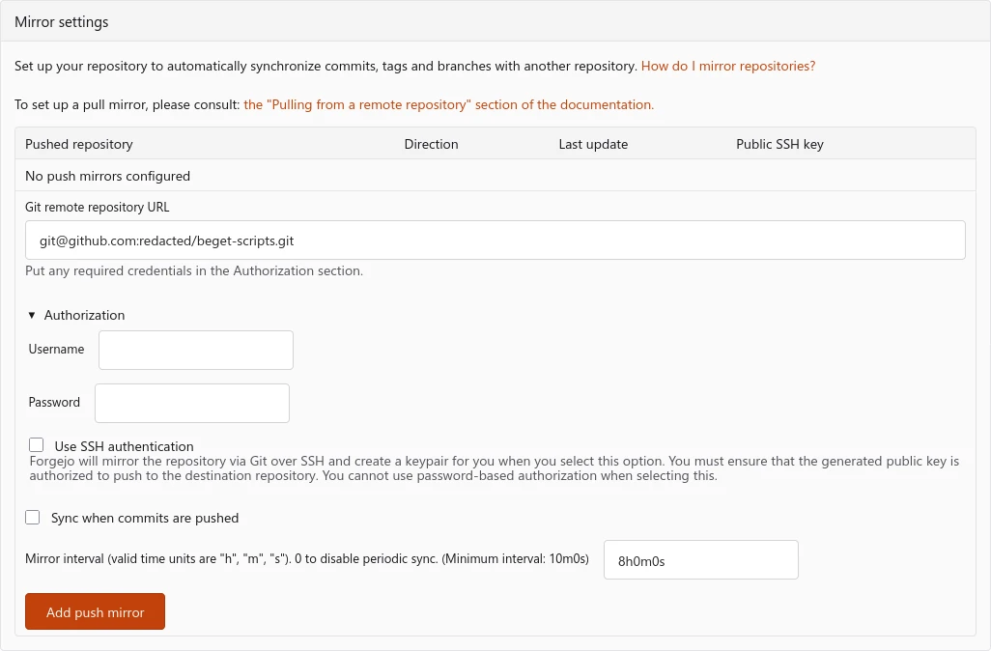
Task: Click into the Username input box
Action: [196, 350]
